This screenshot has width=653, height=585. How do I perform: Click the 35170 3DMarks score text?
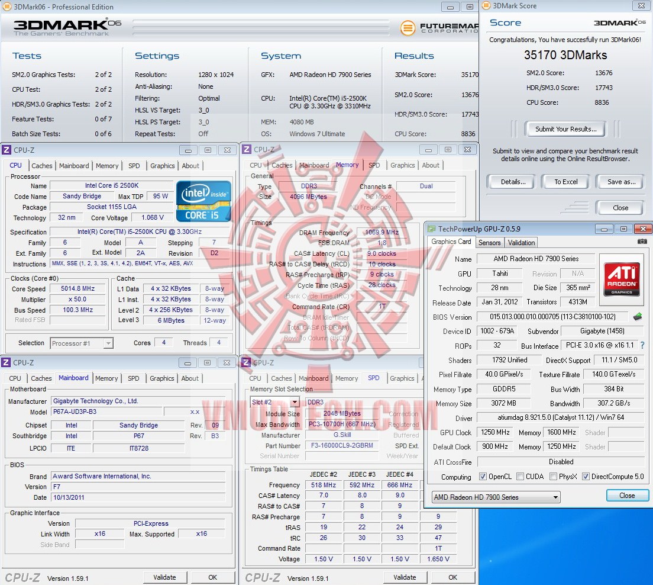point(565,55)
